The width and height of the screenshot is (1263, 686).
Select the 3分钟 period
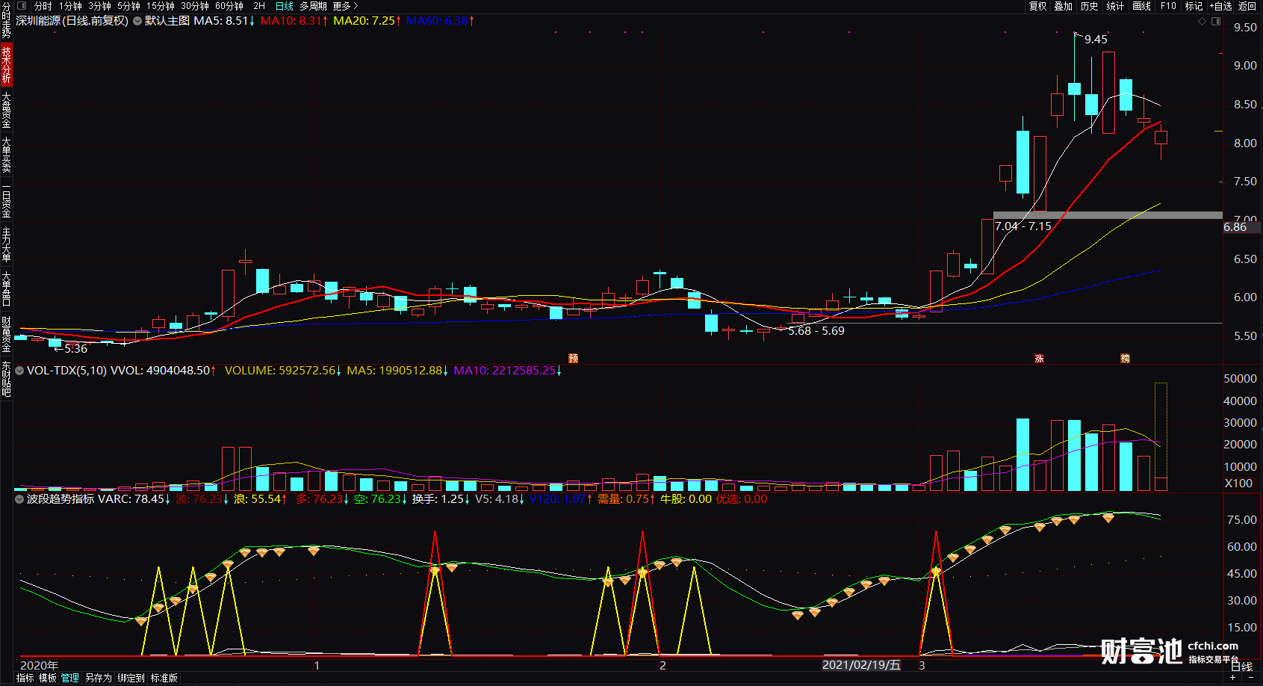[x=99, y=6]
